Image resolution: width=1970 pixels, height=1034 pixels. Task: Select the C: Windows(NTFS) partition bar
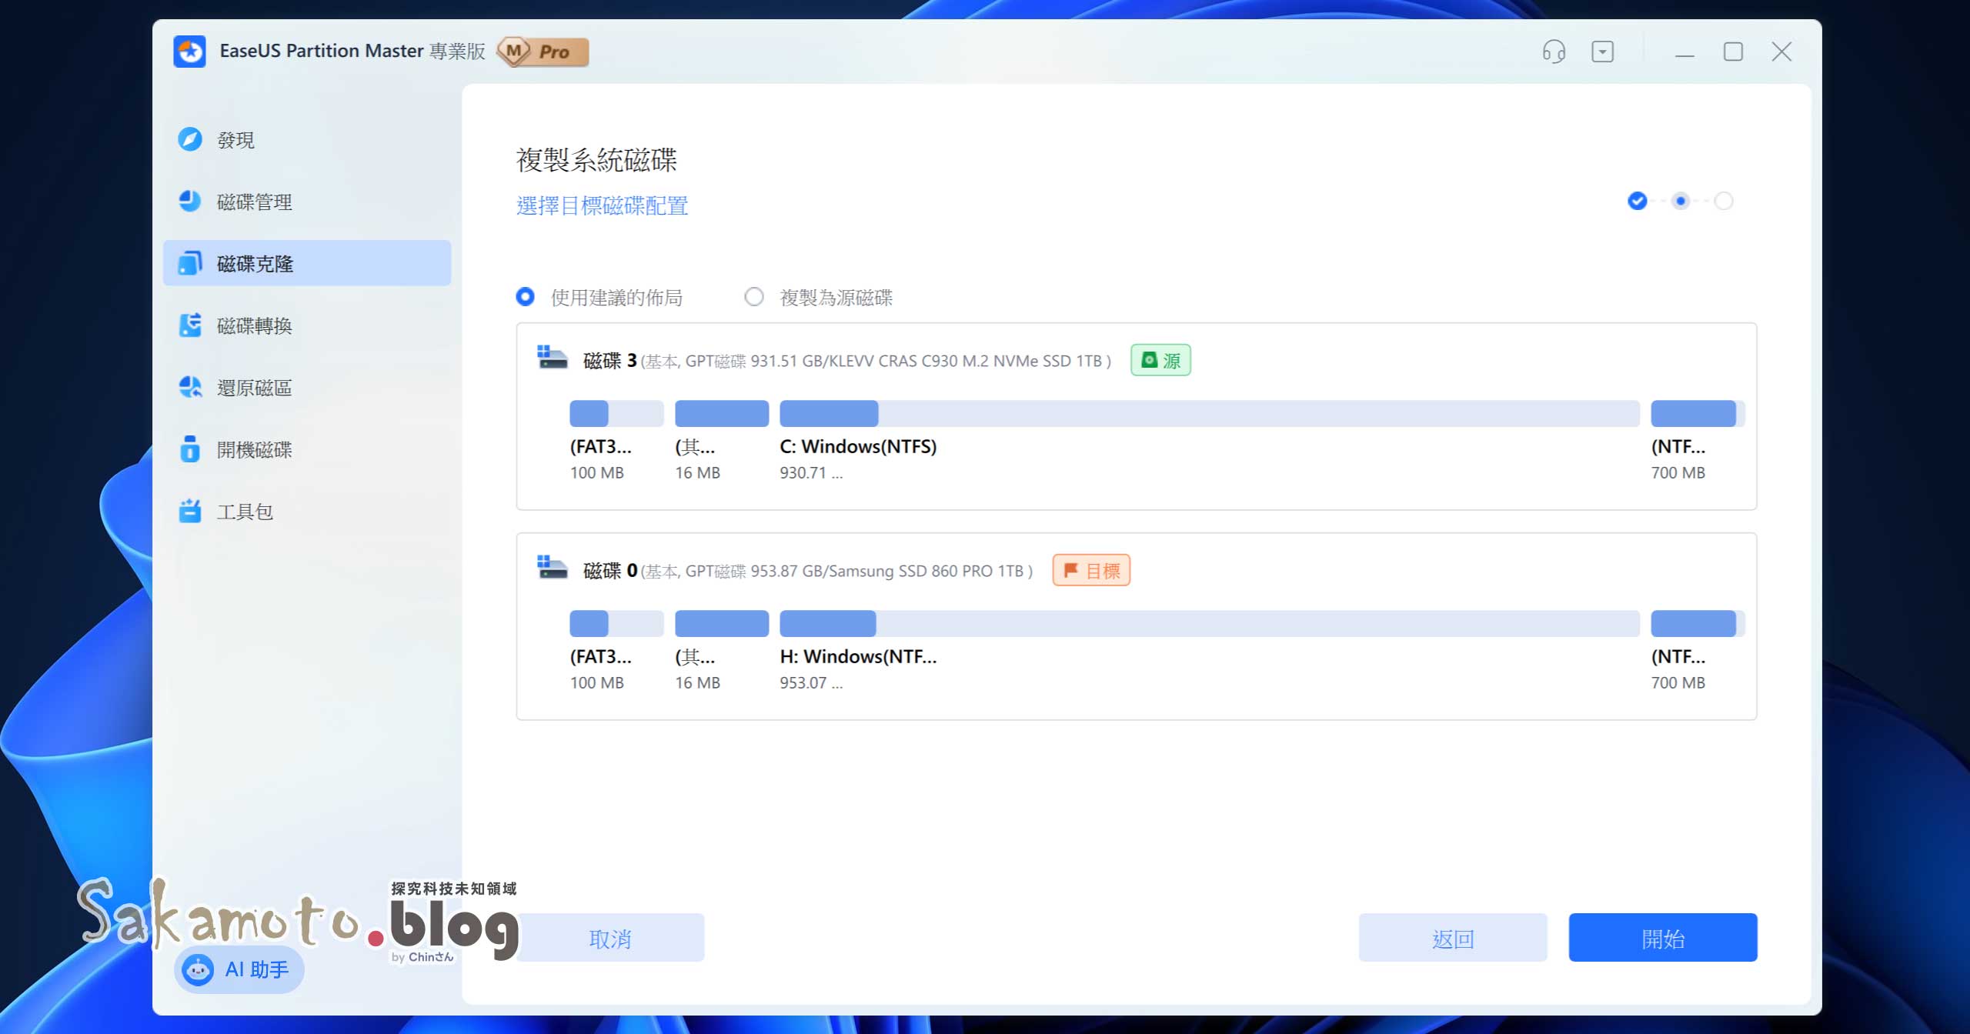pyautogui.click(x=829, y=413)
